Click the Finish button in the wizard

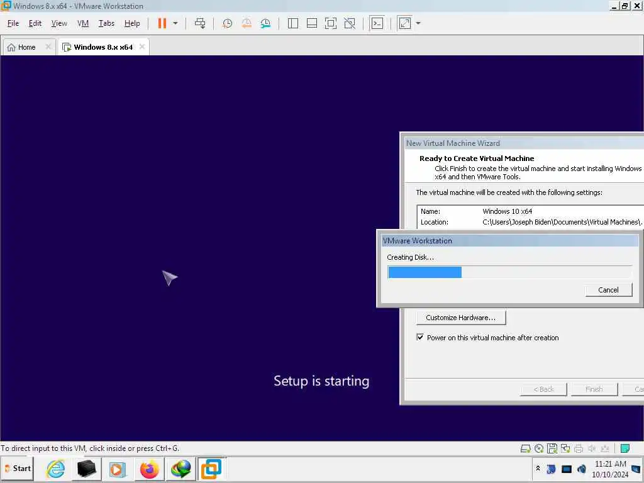pos(594,389)
